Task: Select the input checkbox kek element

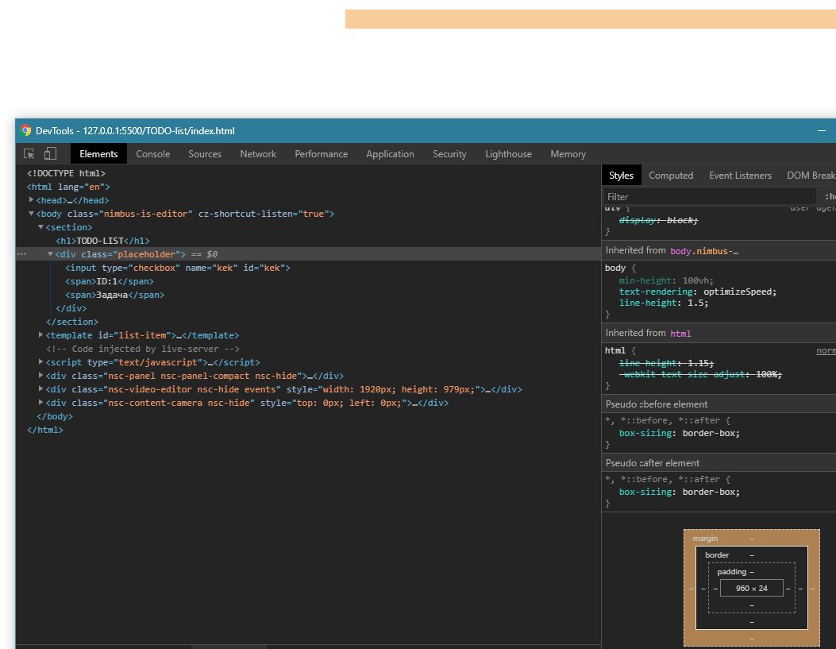Action: tap(178, 268)
